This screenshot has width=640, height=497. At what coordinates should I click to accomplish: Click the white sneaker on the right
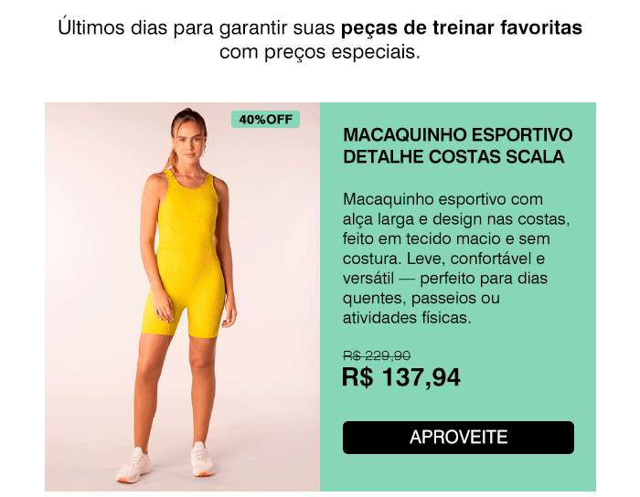coord(203,459)
